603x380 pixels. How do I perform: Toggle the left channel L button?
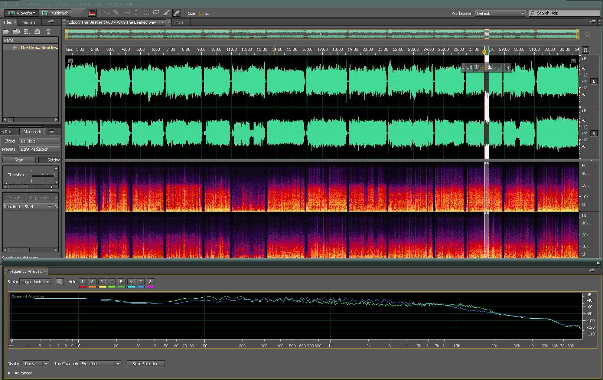pos(594,81)
